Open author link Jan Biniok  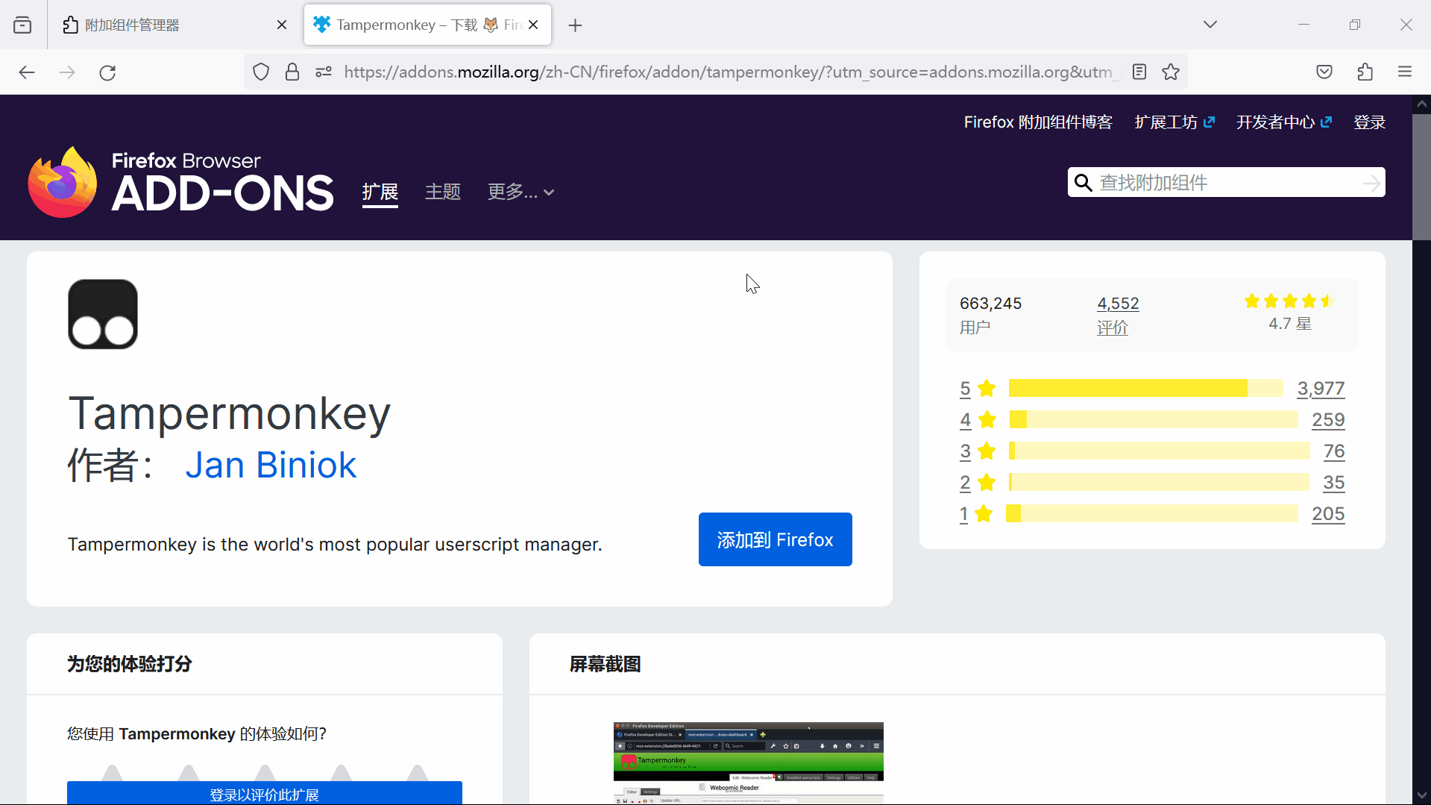coord(271,464)
